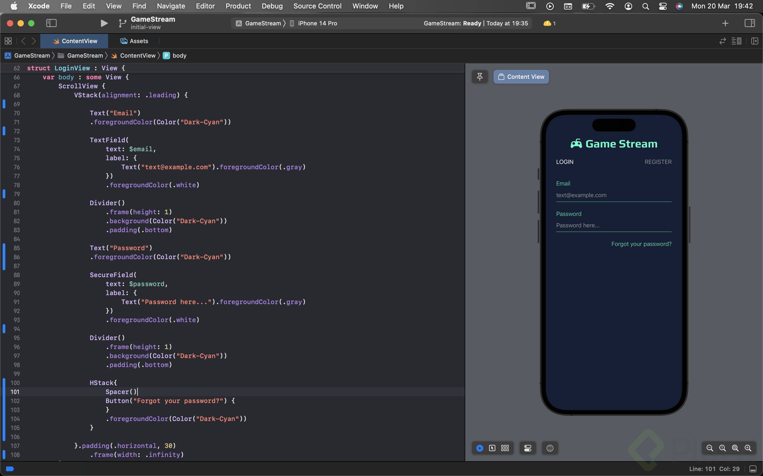Click the initial-view branch name in the toolbar
763x476 pixels.
point(146,27)
